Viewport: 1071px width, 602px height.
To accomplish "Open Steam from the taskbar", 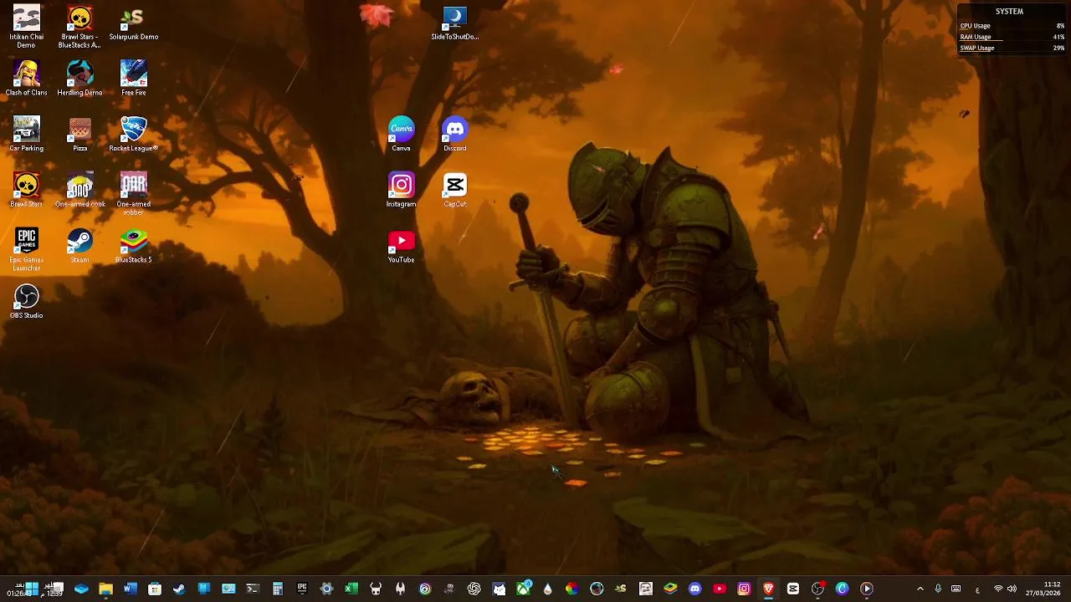I will pyautogui.click(x=179, y=589).
